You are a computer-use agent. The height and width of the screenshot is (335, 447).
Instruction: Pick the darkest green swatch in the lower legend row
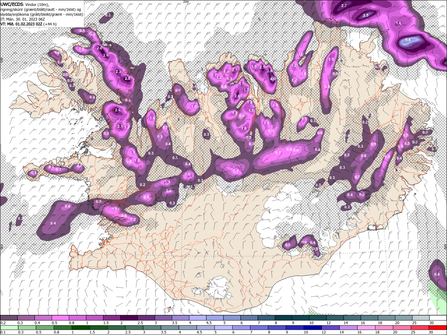pos(81,328)
